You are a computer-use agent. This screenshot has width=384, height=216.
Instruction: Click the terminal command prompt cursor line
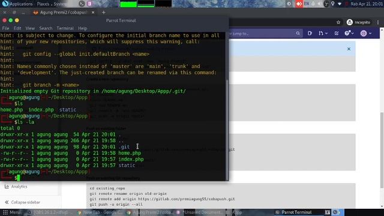pos(19,178)
